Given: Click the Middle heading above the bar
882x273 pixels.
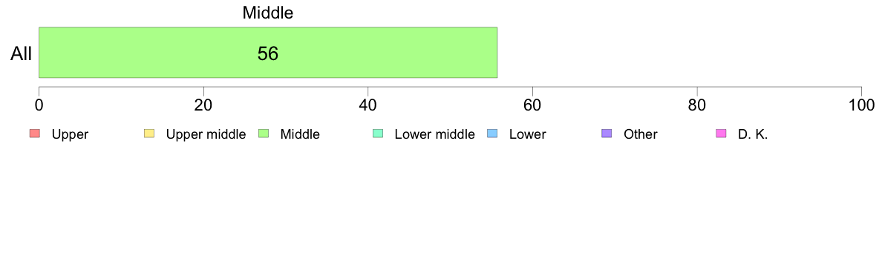Looking at the screenshot, I should pyautogui.click(x=268, y=13).
